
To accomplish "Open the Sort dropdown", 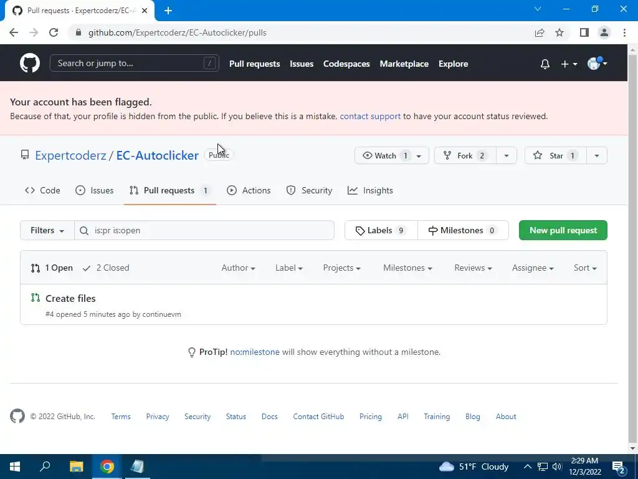I will tap(585, 268).
